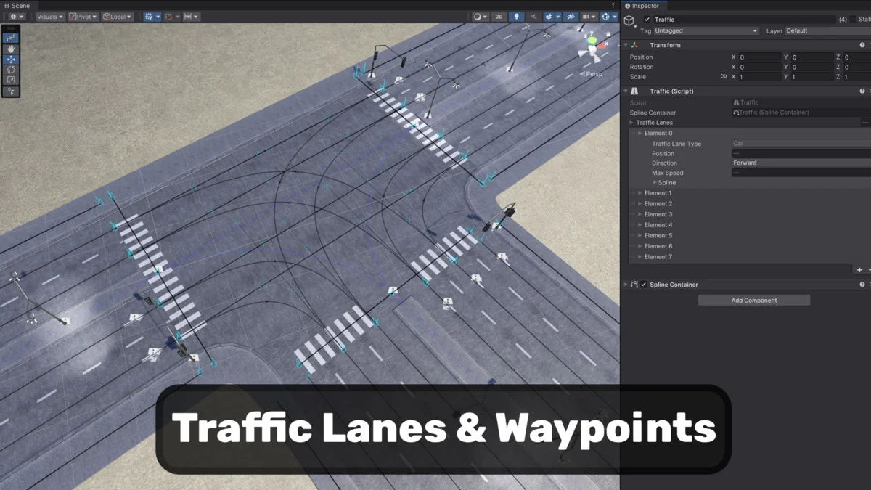Disable the Spline Container component checkbox
Screen dimensions: 871x490
[x=643, y=285]
